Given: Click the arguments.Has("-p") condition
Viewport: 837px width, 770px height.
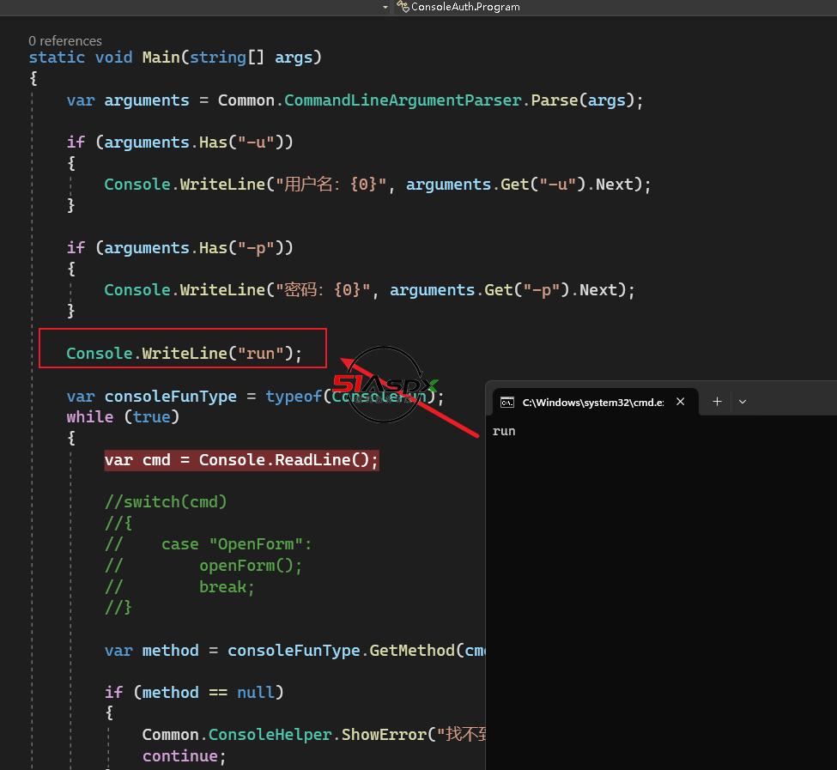Looking at the screenshot, I should (194, 248).
